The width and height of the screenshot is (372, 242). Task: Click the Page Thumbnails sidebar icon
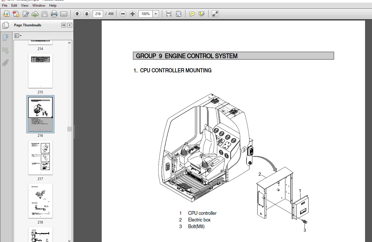[x=6, y=25]
